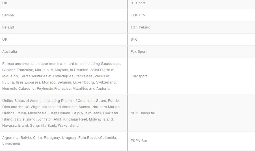Select the NBC Universal broadcaster cell
255x151 pixels.
[143, 113]
